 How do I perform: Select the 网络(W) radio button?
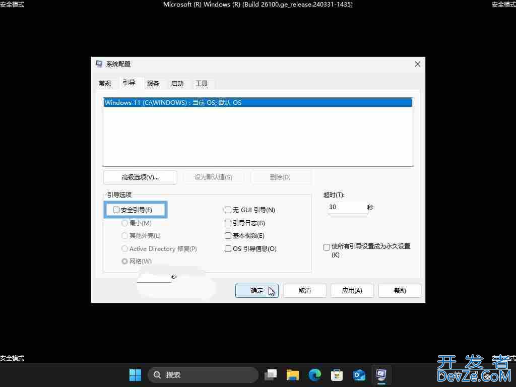click(x=124, y=262)
